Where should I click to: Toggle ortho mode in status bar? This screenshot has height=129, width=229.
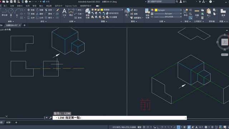(x=158, y=127)
